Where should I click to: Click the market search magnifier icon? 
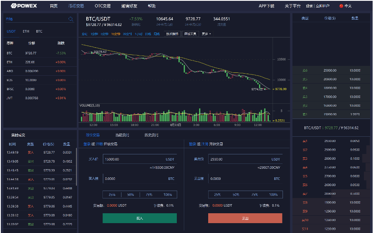71,19
